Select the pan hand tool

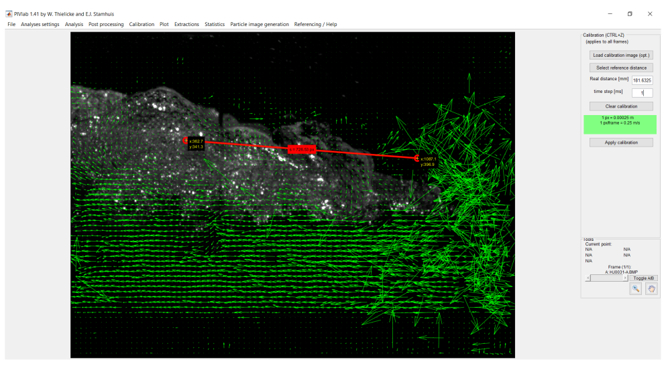point(651,289)
